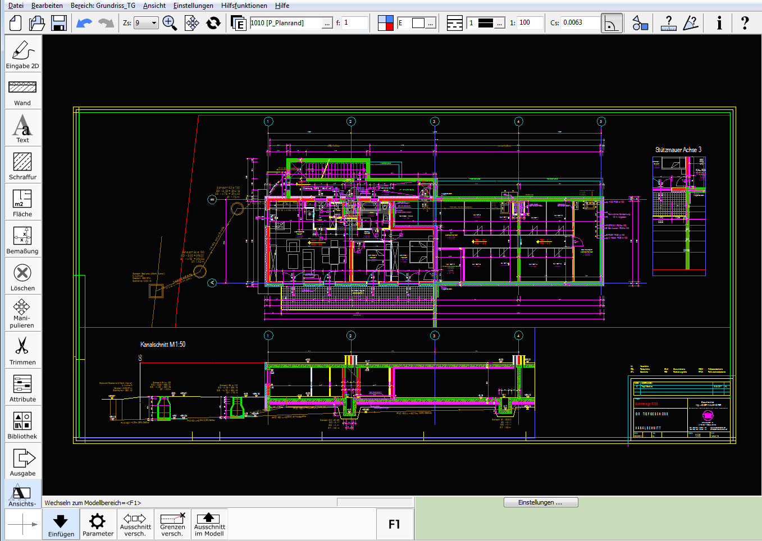Screen dimensions: 762x541
Task: Open the shapes and scissors icon
Action: [x=640, y=23]
